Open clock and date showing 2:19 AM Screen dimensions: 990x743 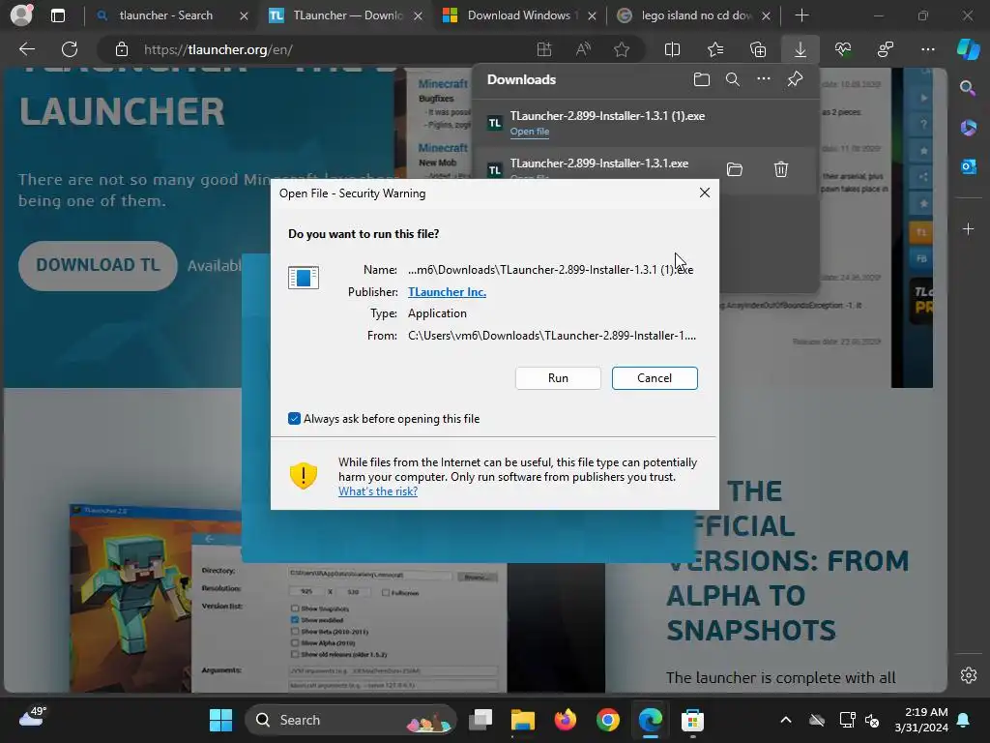point(920,720)
